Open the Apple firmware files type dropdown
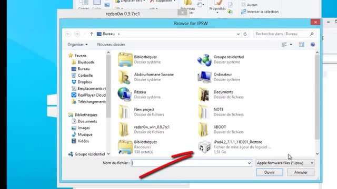 click(285, 163)
